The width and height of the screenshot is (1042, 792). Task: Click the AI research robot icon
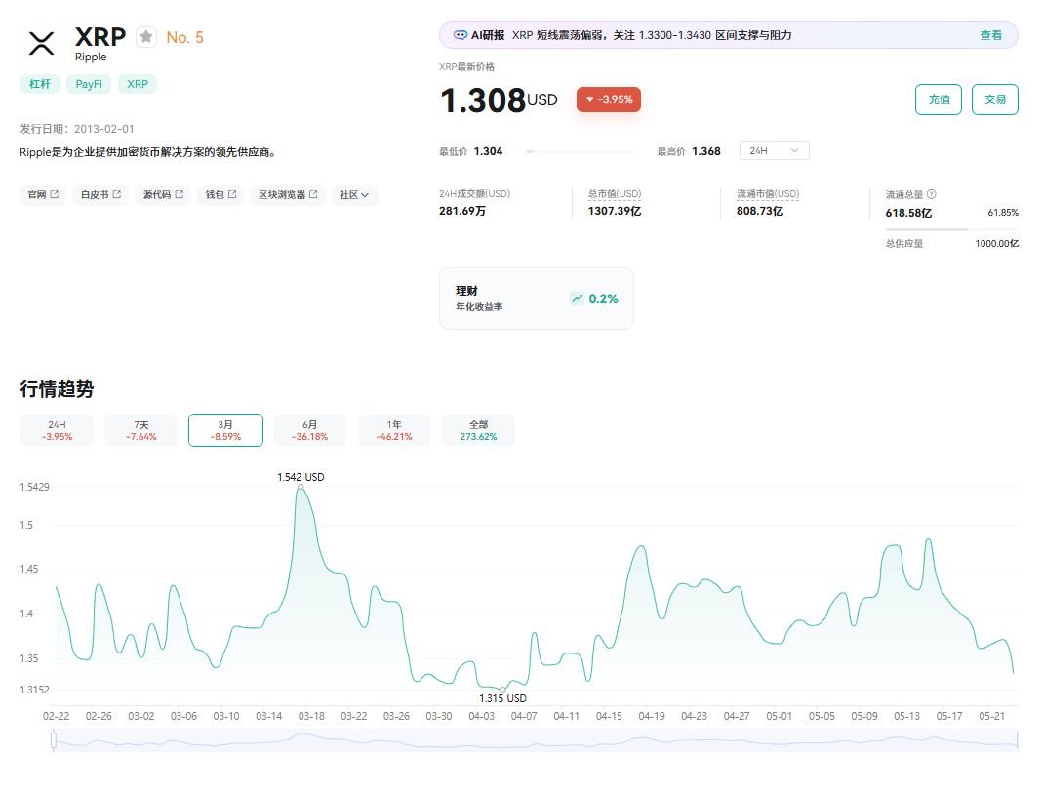pyautogui.click(x=460, y=35)
